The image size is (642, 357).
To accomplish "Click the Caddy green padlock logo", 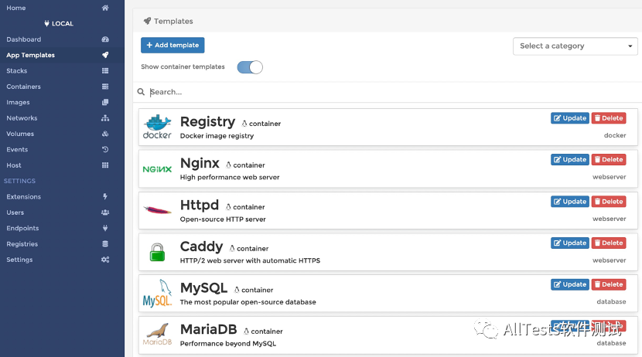I will pos(157,252).
